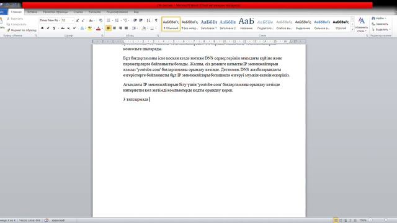The width and height of the screenshot is (397, 223).
Task: Decrease font size with the shrink font icon
Action: coord(83,20)
